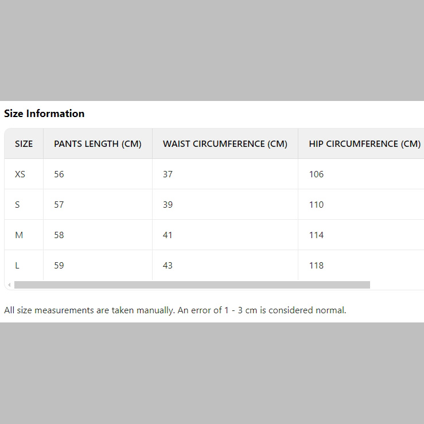The height and width of the screenshot is (424, 424).
Task: Click the pants length value 56
Action: click(59, 174)
